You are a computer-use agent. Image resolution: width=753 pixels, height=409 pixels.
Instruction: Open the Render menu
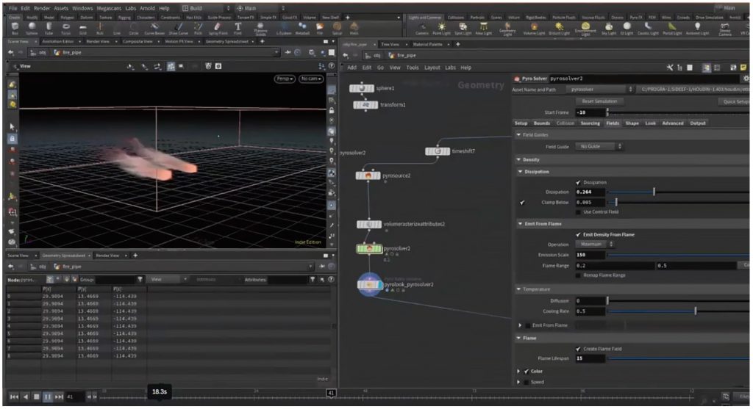pyautogui.click(x=42, y=8)
